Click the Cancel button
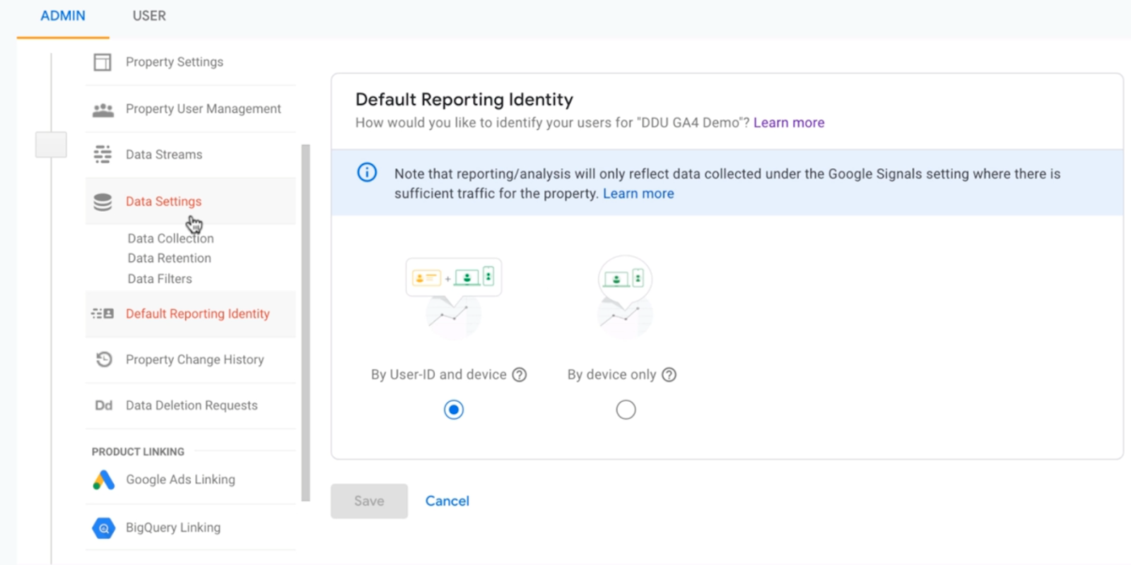 [447, 501]
